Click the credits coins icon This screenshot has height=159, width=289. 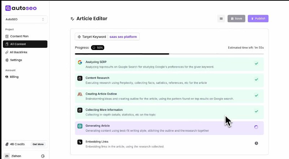pyautogui.click(x=7, y=144)
